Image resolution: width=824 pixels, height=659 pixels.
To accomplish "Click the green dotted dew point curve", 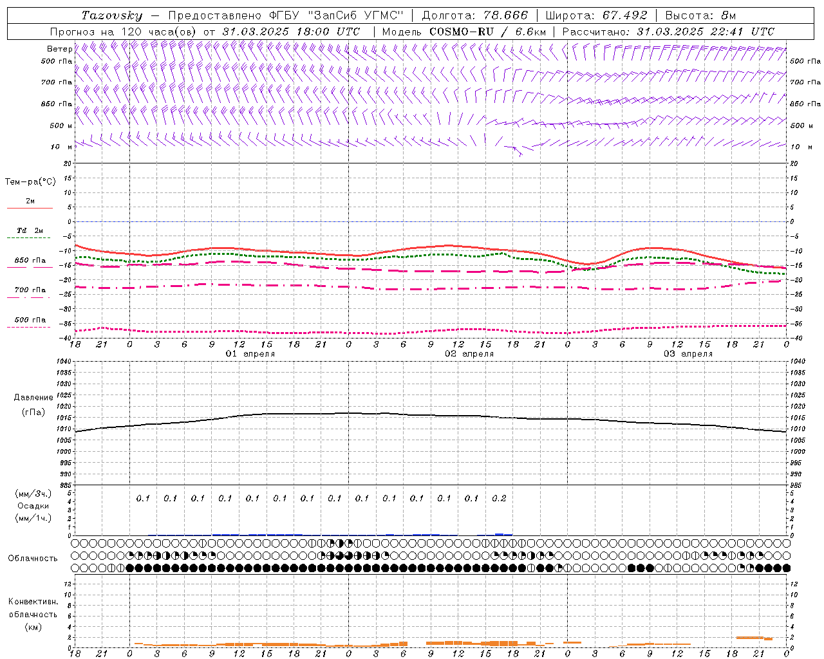I will point(431,255).
